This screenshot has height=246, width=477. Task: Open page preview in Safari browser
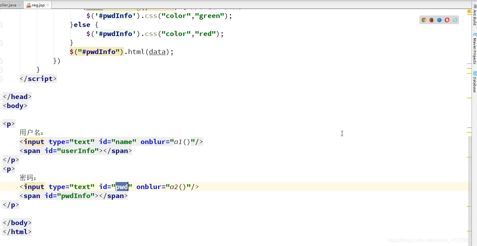[439, 20]
